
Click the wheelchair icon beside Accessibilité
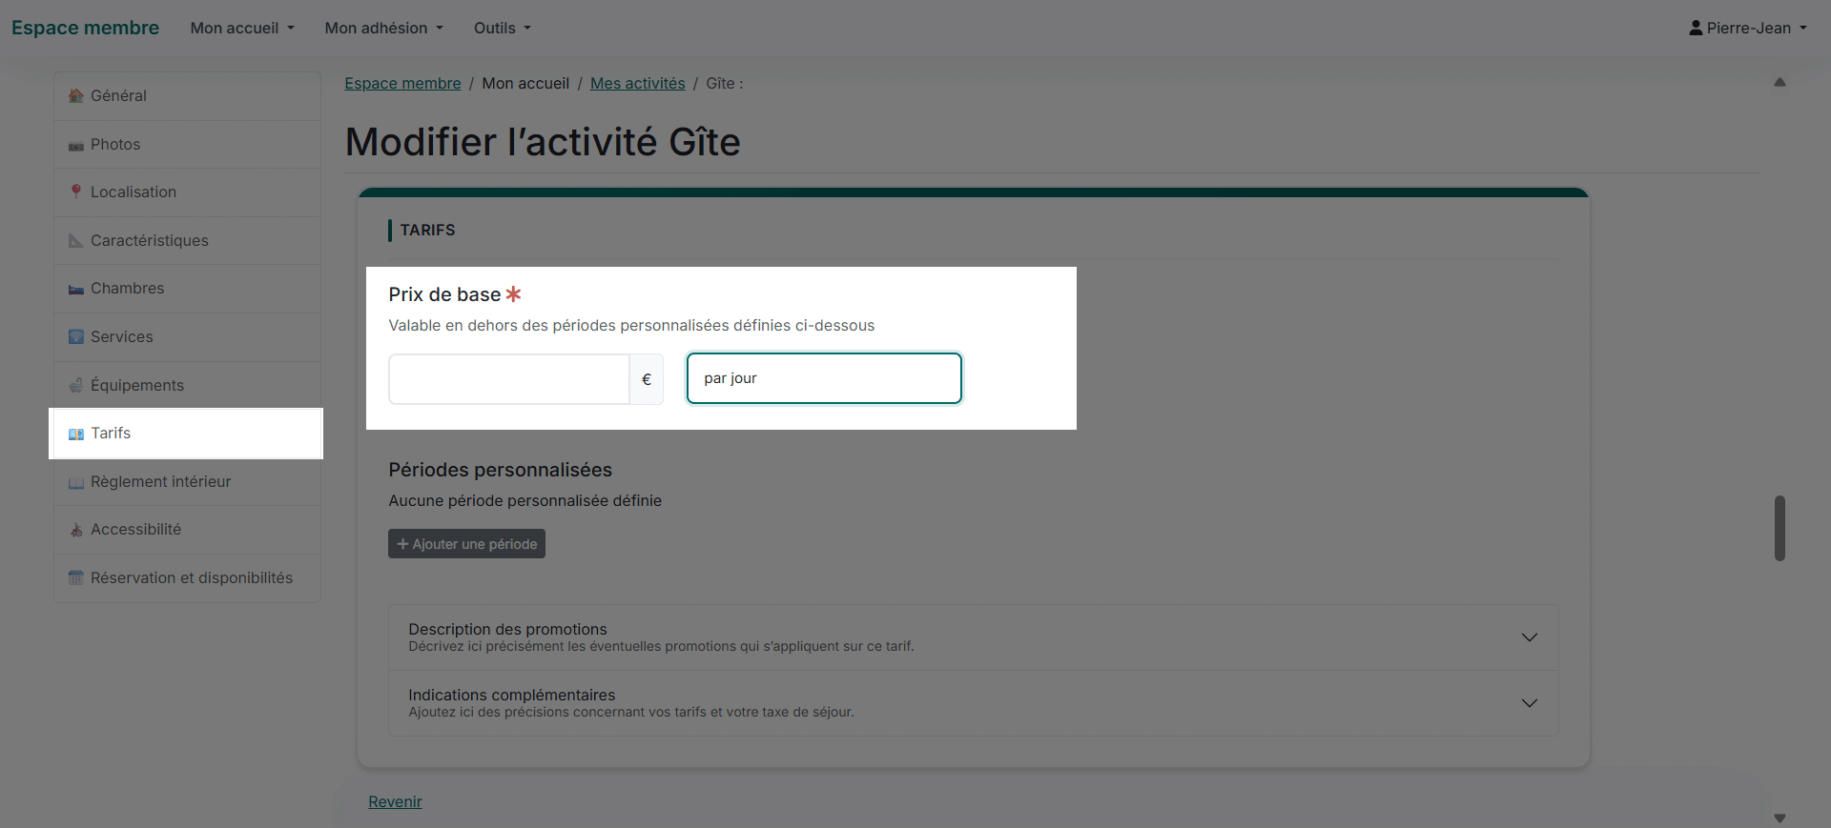point(76,530)
